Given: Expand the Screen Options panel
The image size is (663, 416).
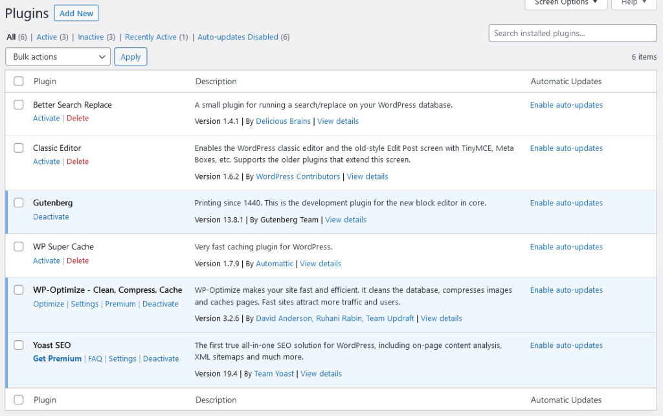Looking at the screenshot, I should (566, 3).
